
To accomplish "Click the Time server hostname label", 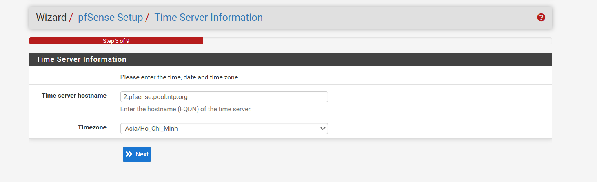I will tap(74, 96).
